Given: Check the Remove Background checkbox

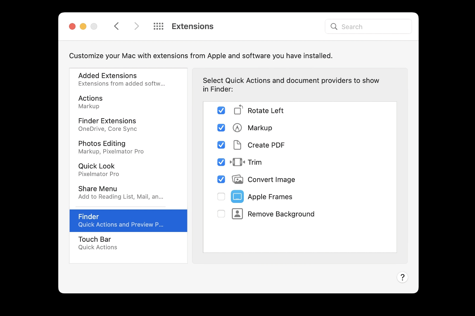Looking at the screenshot, I should point(221,214).
